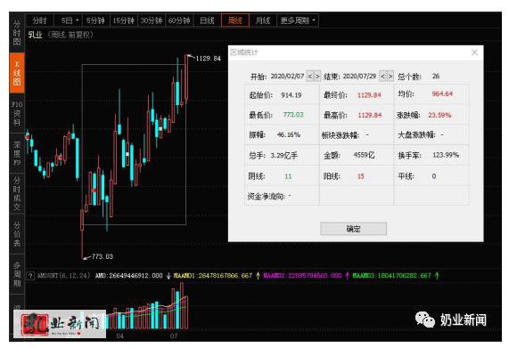This screenshot has height=348, width=509.
Task: Click the 总个数 value 26
Action: click(436, 77)
